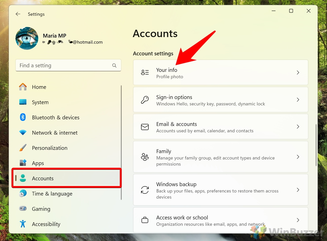Expand Family chevron
Image resolution: width=327 pixels, height=241 pixels.
pos(298,157)
